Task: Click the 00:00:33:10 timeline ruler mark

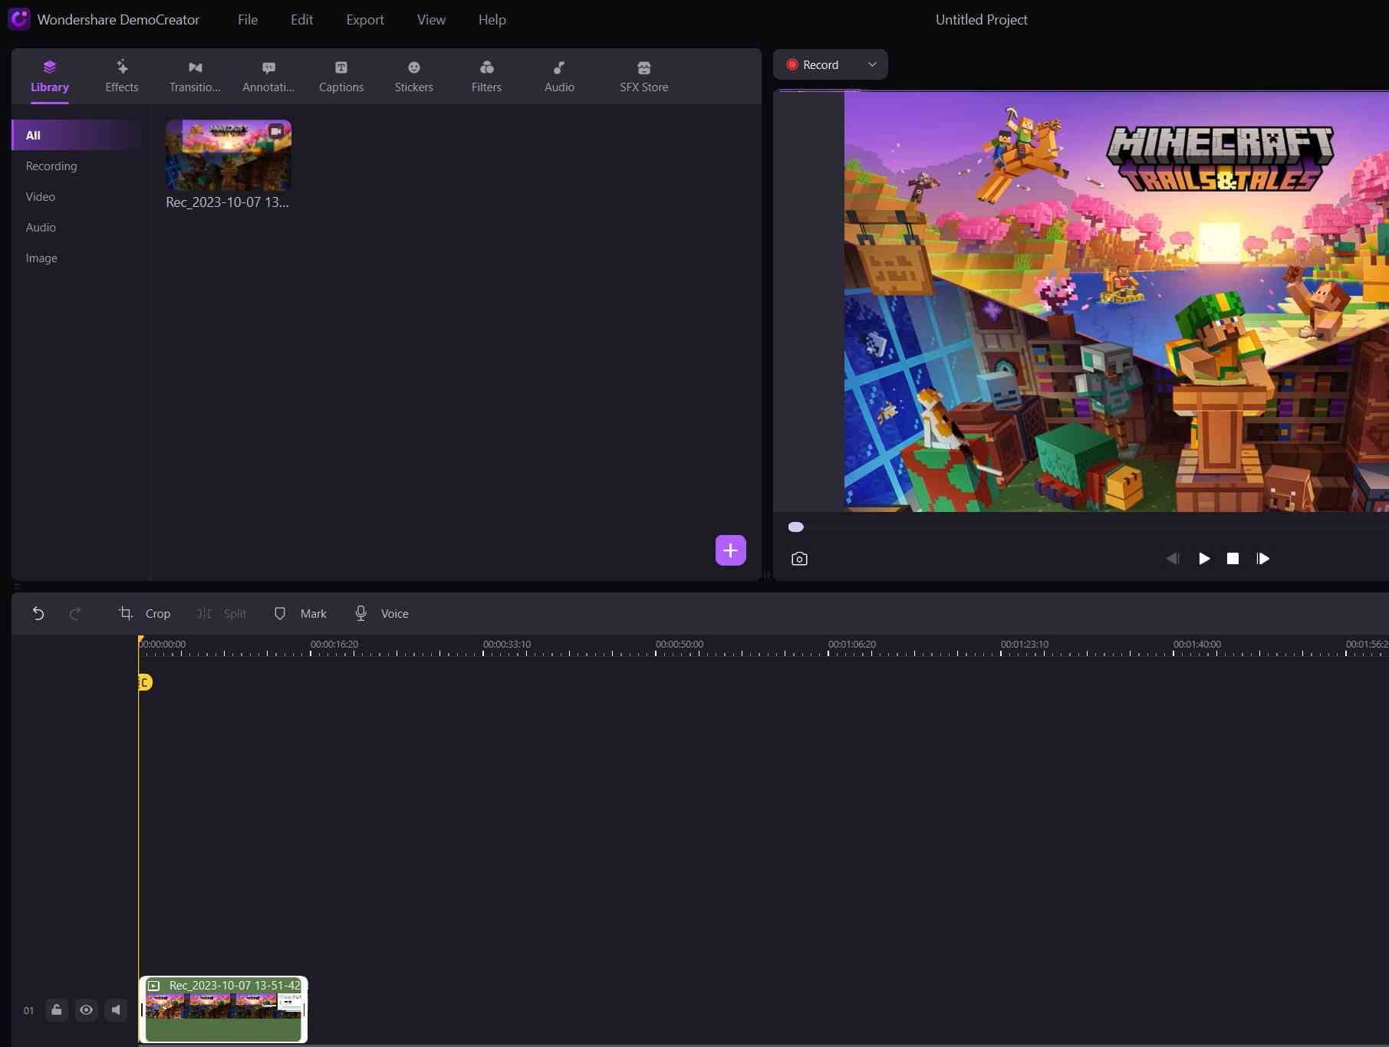Action: (506, 645)
